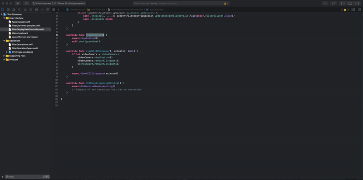
Task: Click the activity status Ready display
Action: [181, 4]
